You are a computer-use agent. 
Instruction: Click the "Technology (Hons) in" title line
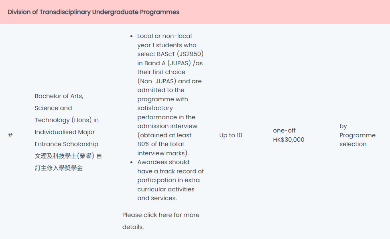(x=67, y=120)
